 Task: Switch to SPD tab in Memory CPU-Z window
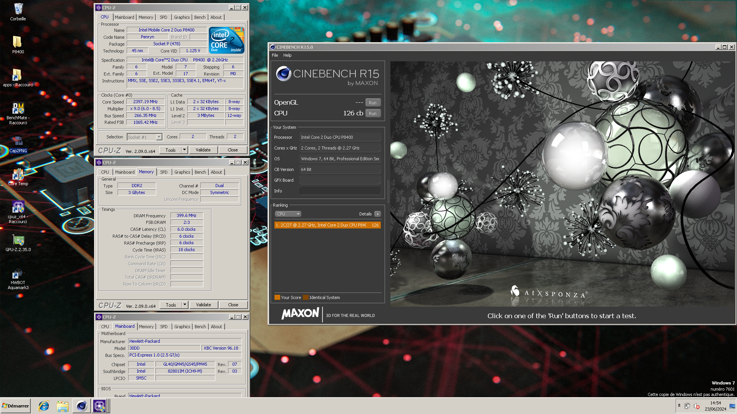coord(164,172)
